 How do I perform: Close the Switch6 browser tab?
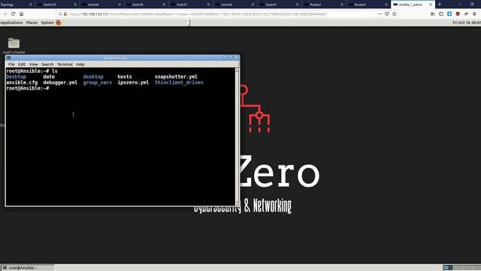pos(253,5)
